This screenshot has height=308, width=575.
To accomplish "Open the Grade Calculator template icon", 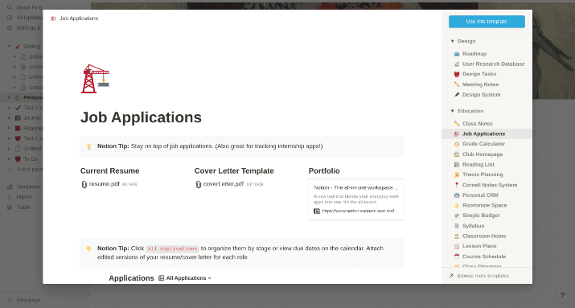I will click(x=457, y=144).
